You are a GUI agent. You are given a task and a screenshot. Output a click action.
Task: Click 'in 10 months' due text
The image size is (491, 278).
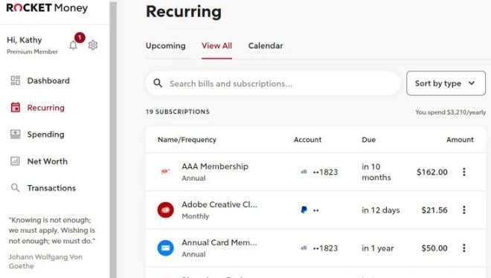click(x=376, y=172)
